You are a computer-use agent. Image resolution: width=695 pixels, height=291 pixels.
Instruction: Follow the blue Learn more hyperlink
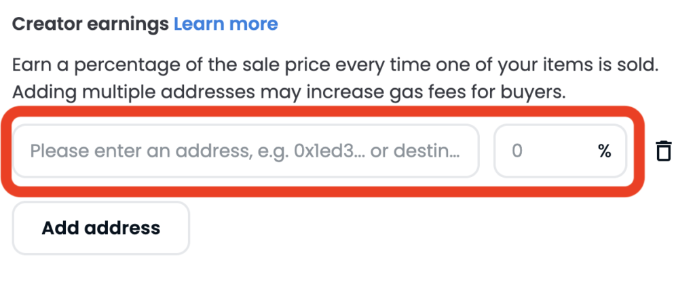pyautogui.click(x=225, y=24)
